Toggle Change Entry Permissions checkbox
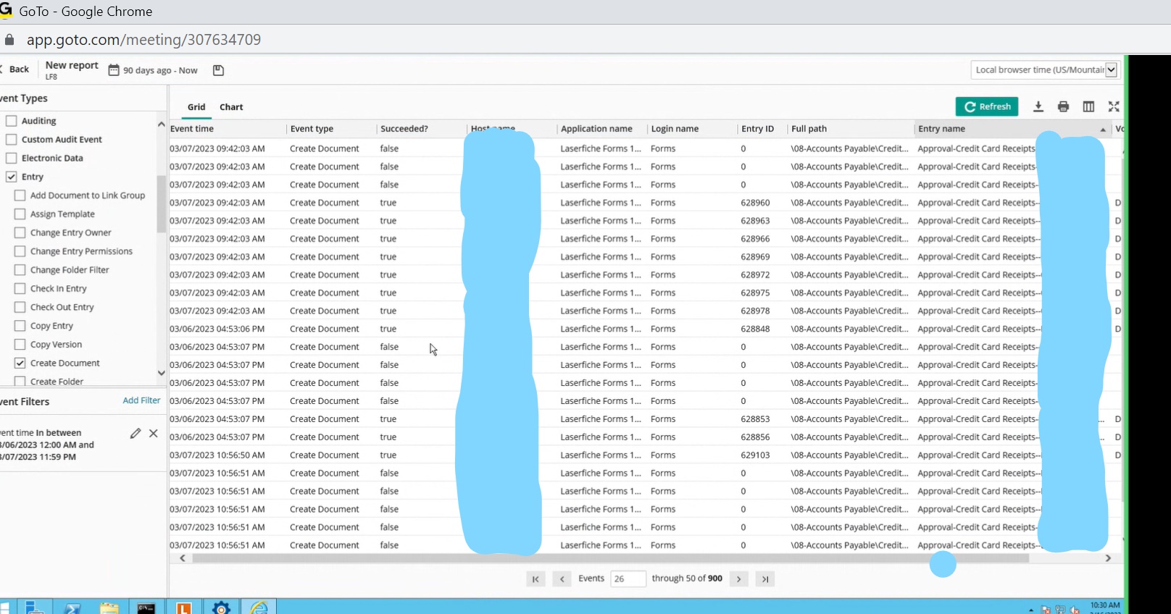This screenshot has width=1171, height=614. 20,251
